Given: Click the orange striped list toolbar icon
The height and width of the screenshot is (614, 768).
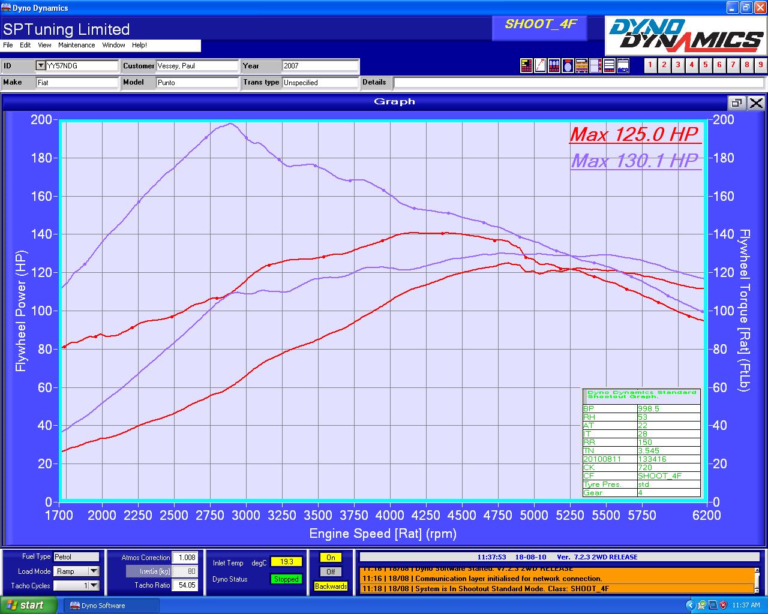Looking at the screenshot, I should coord(581,66).
